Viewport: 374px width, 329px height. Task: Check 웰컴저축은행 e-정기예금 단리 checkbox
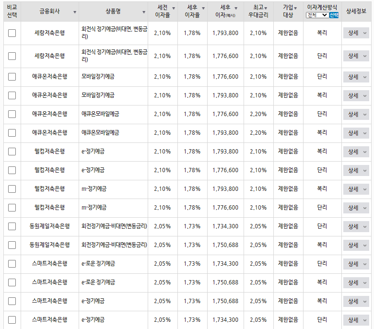[x=12, y=170]
